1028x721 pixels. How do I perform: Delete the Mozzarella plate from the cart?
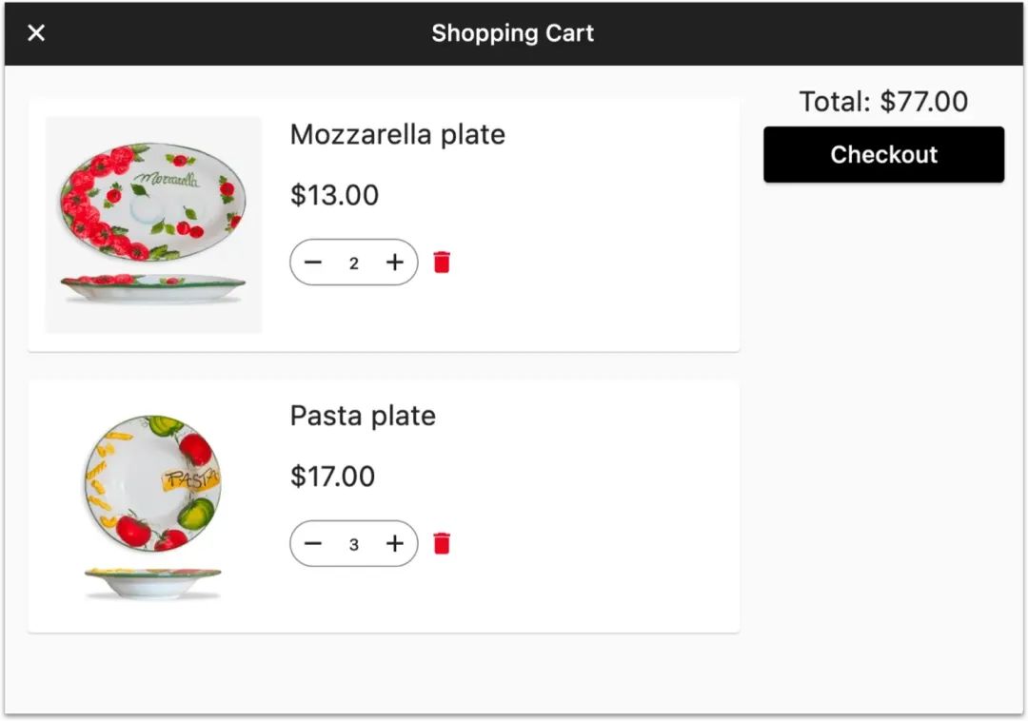coord(442,263)
